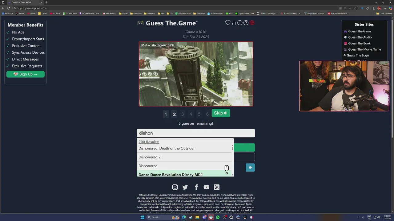The width and height of the screenshot is (394, 221).
Task: Show hidden tray icons chevron
Action: tap(358, 217)
